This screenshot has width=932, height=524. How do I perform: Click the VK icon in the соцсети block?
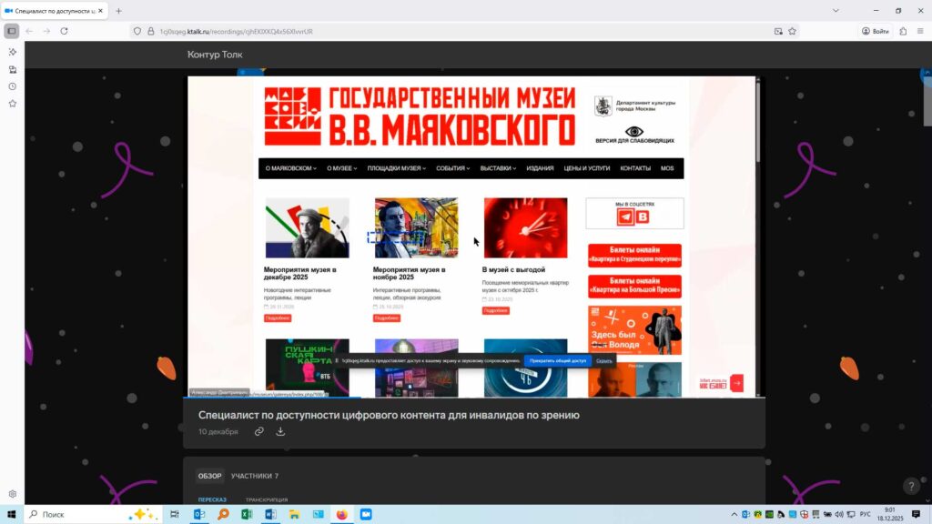641,217
